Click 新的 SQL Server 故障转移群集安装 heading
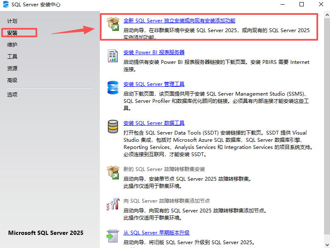Screen dimensions: 330x248 pos(164,169)
